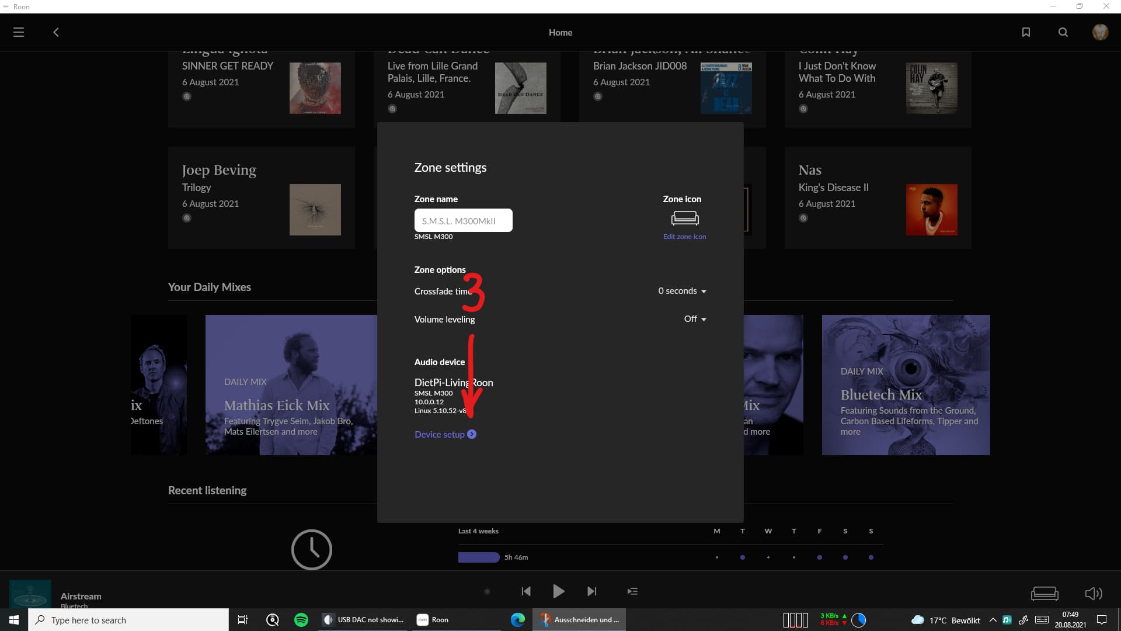Open the touch keyboard tray icon
The width and height of the screenshot is (1121, 631).
pos(1042,620)
